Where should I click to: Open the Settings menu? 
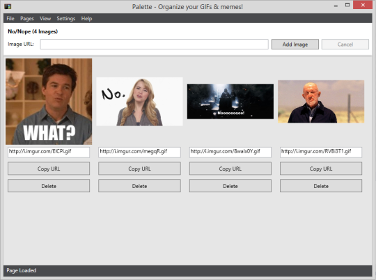(66, 19)
